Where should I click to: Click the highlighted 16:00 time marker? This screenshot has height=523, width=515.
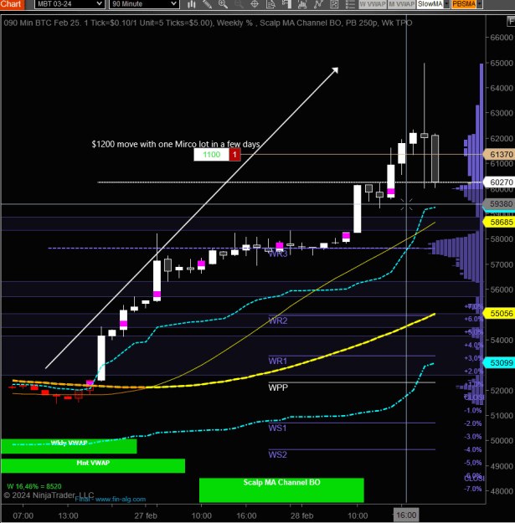coord(406,515)
